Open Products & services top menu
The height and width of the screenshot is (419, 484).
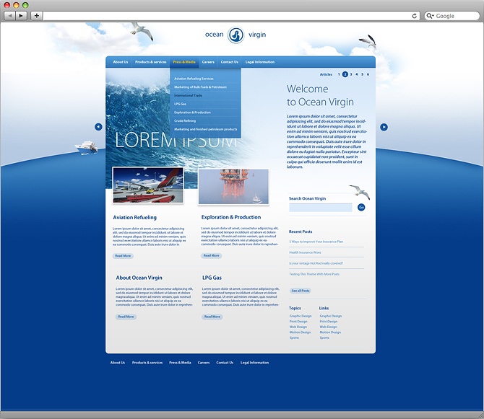[x=151, y=62]
